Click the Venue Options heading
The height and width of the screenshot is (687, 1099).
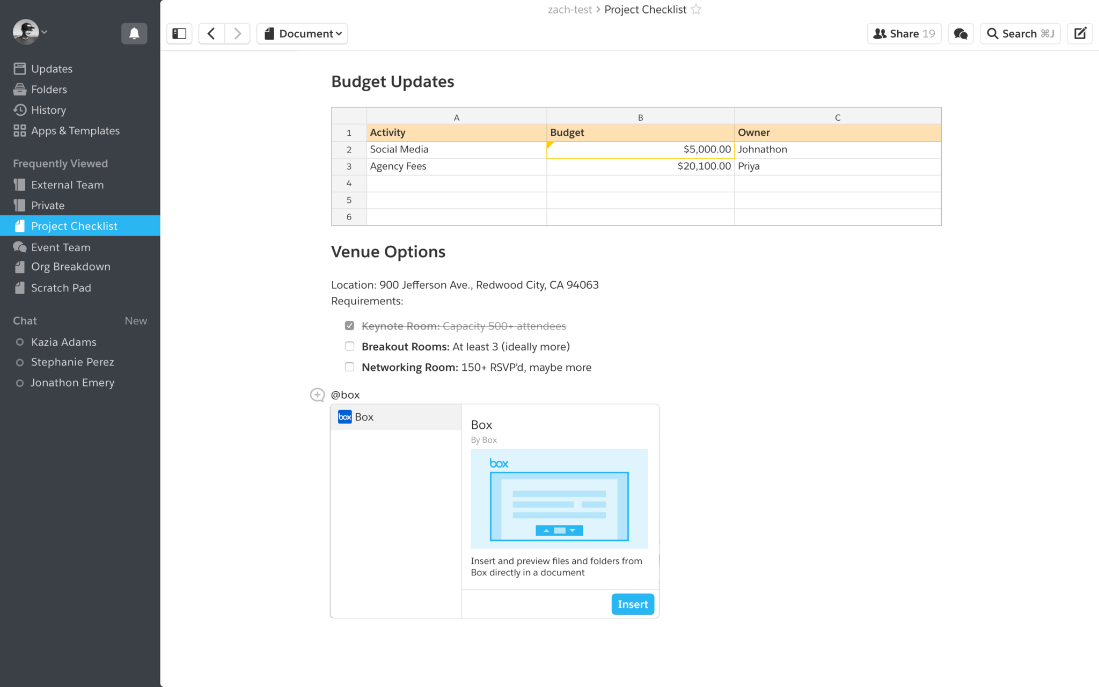click(x=388, y=252)
